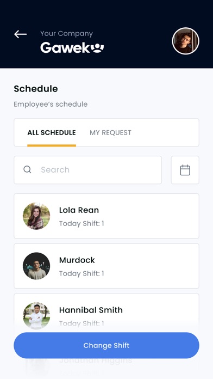The height and width of the screenshot is (379, 213).
Task: Select the Lola Rean name label
Action: tap(79, 210)
